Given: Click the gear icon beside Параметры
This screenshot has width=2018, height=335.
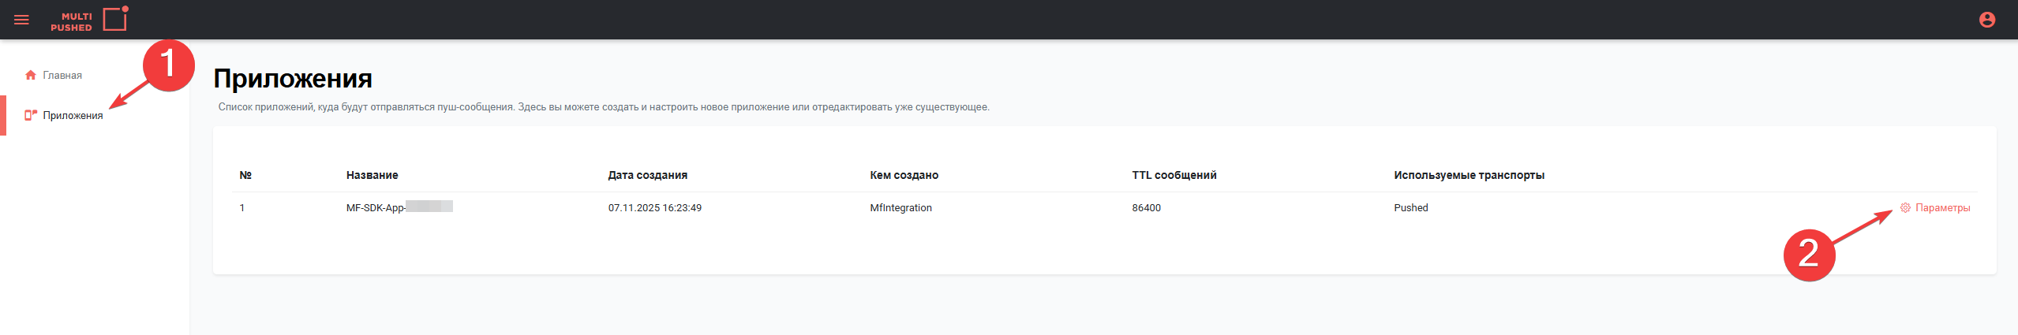Looking at the screenshot, I should pyautogui.click(x=1905, y=208).
